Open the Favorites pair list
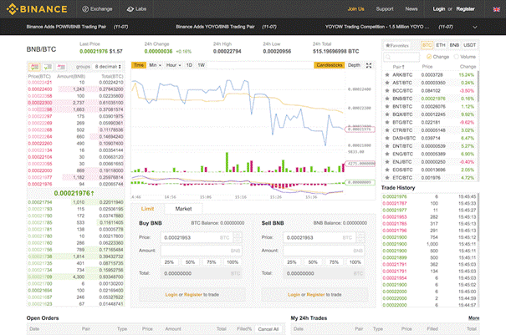 coord(397,45)
